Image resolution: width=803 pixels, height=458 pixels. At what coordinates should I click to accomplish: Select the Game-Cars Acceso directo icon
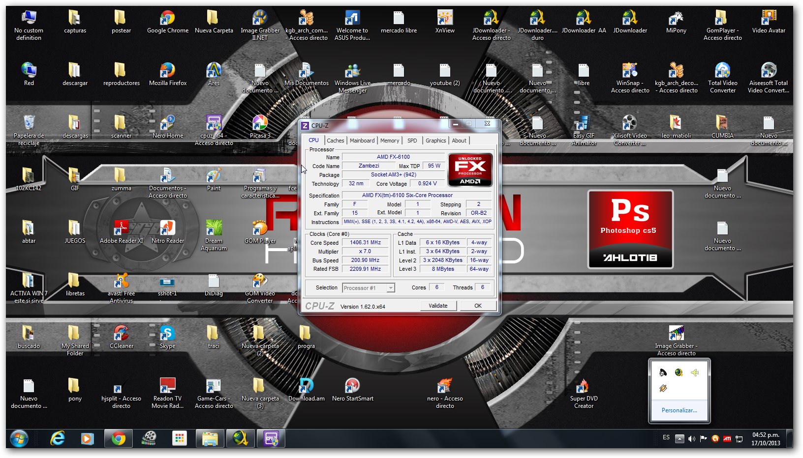[214, 393]
